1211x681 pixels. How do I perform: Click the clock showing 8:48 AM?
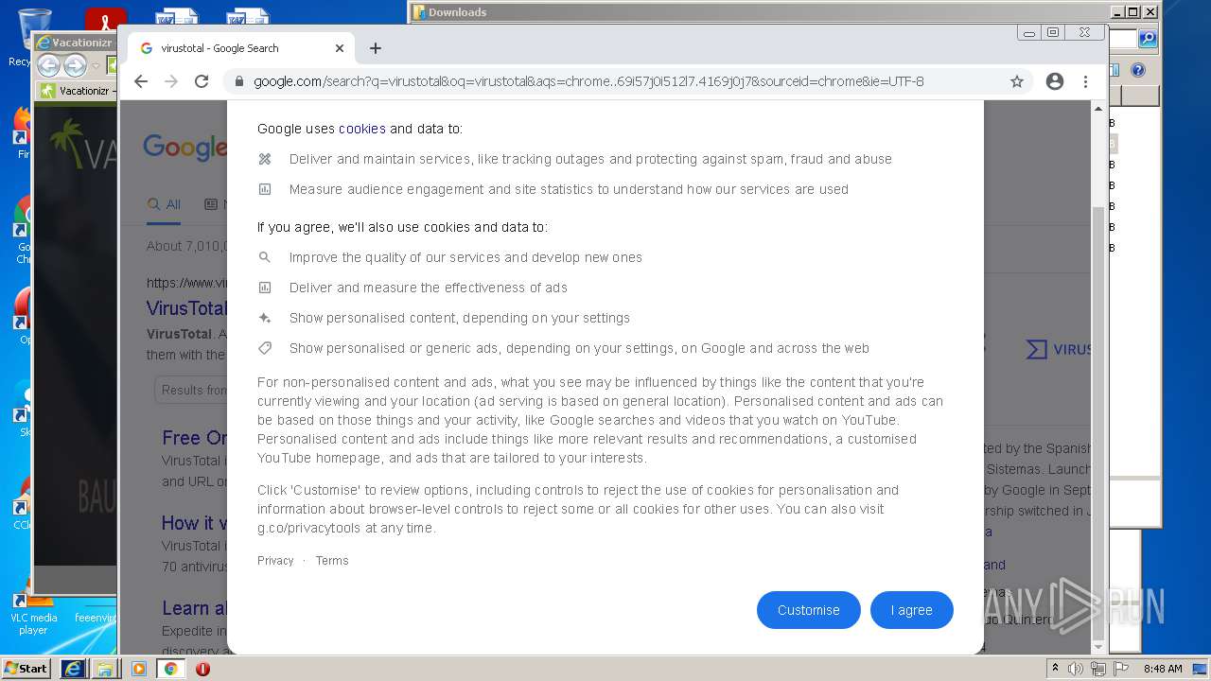coord(1163,669)
